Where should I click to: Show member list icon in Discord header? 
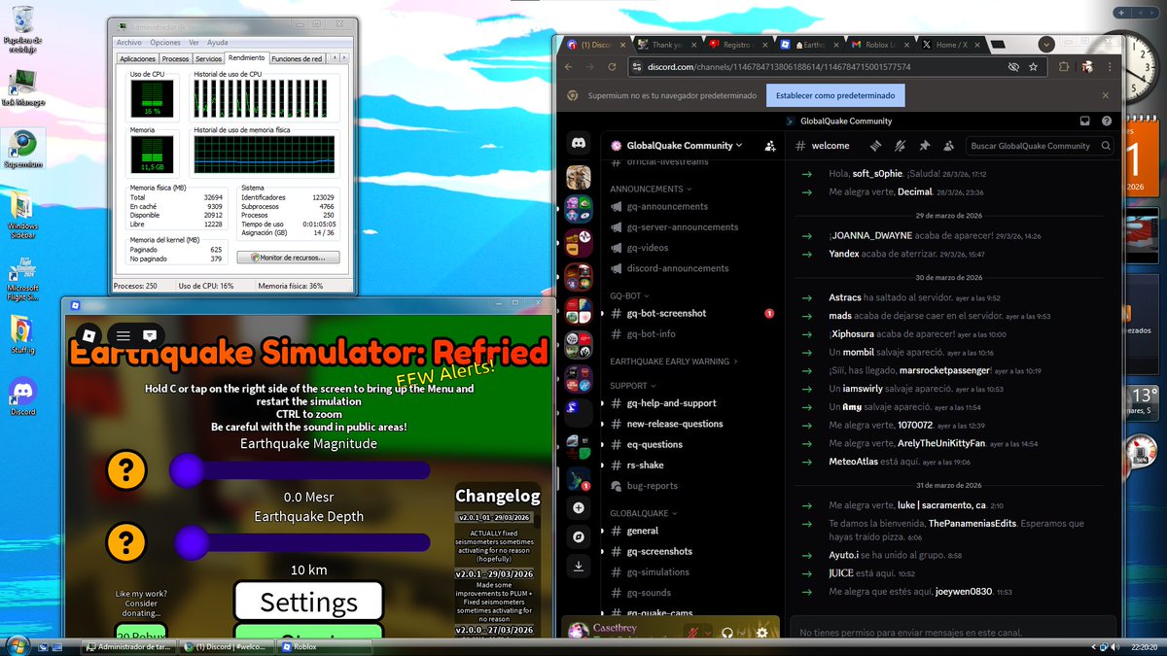click(948, 146)
